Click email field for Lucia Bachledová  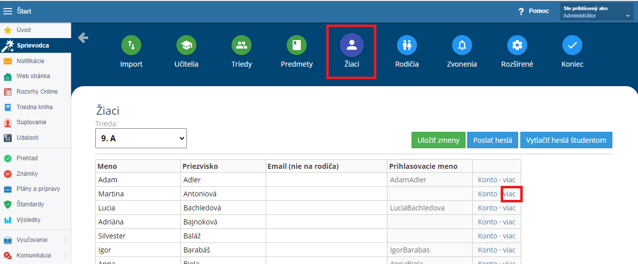pyautogui.click(x=326, y=208)
